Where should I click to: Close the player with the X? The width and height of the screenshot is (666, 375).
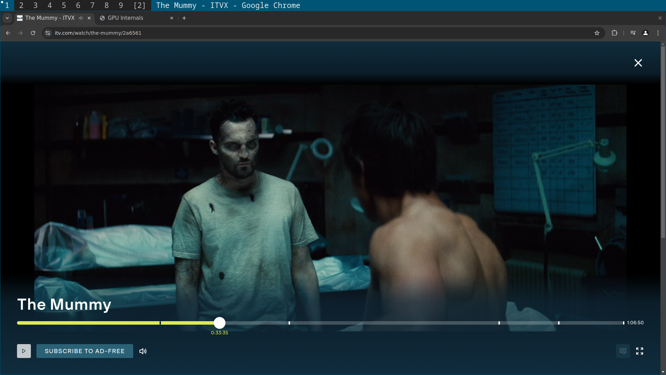(638, 63)
